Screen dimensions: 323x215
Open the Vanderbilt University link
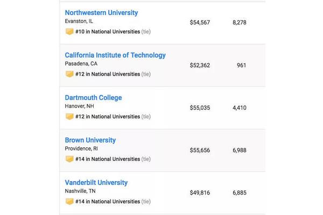pos(96,183)
